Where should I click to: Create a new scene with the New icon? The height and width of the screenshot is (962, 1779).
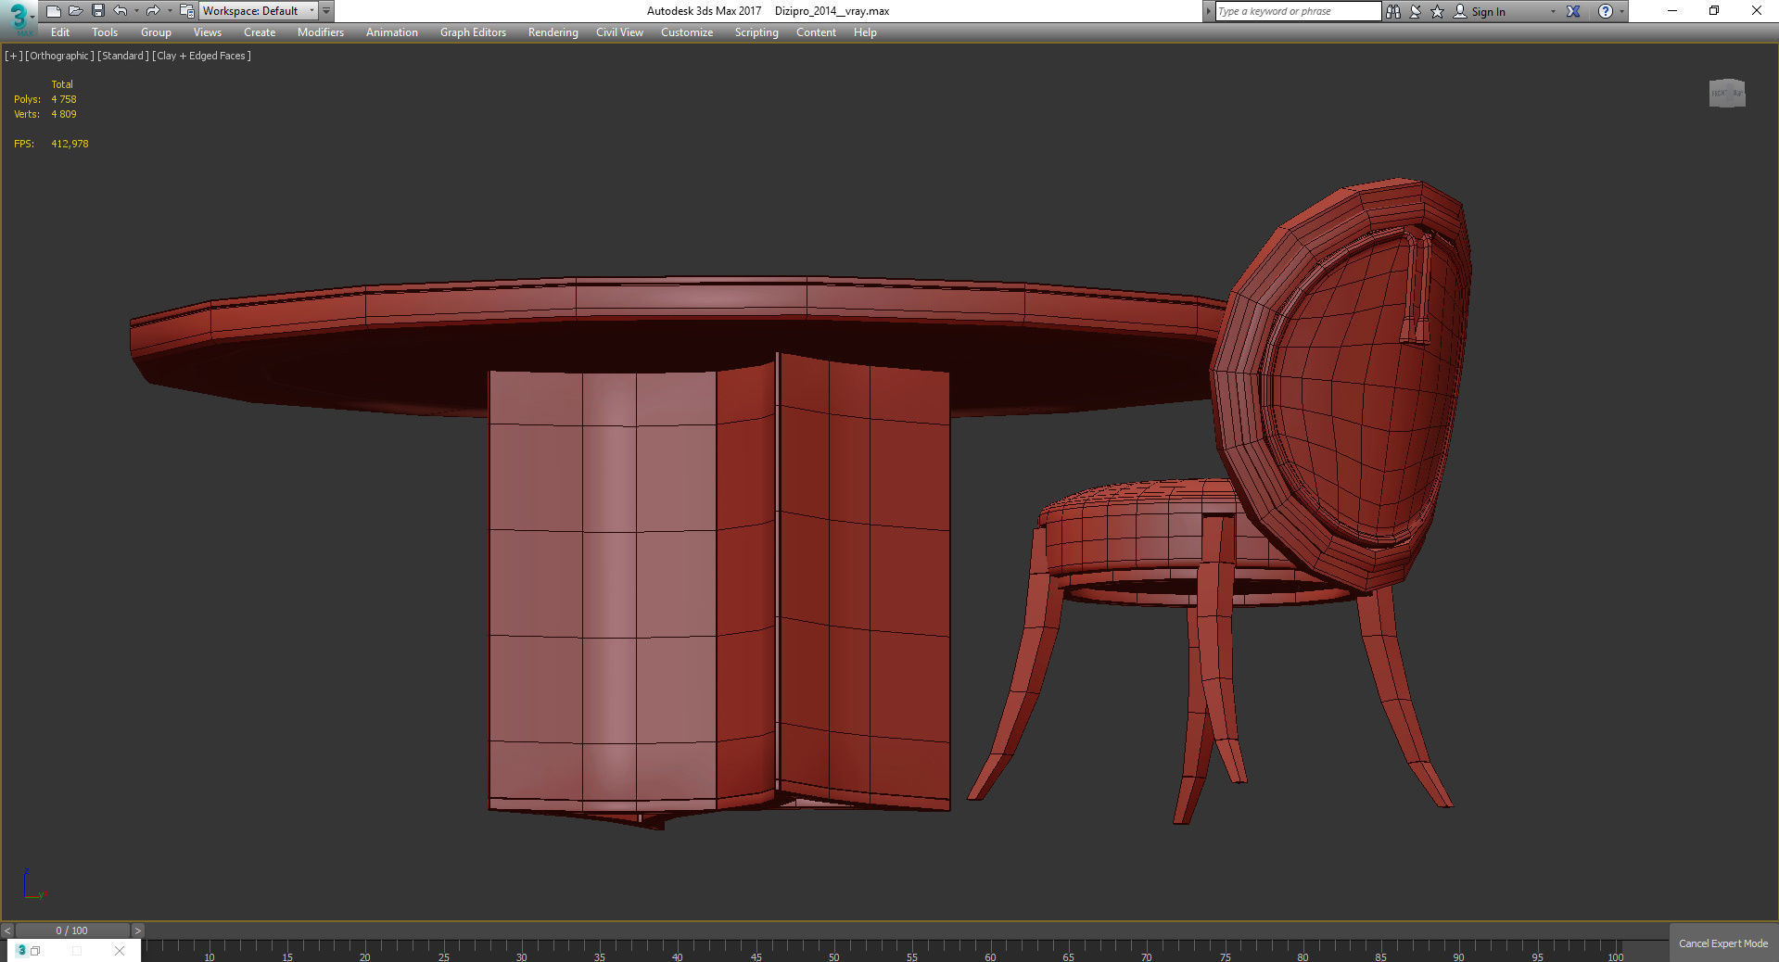click(x=54, y=11)
